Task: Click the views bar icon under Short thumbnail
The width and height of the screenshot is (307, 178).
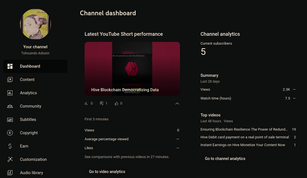Action: (86, 103)
